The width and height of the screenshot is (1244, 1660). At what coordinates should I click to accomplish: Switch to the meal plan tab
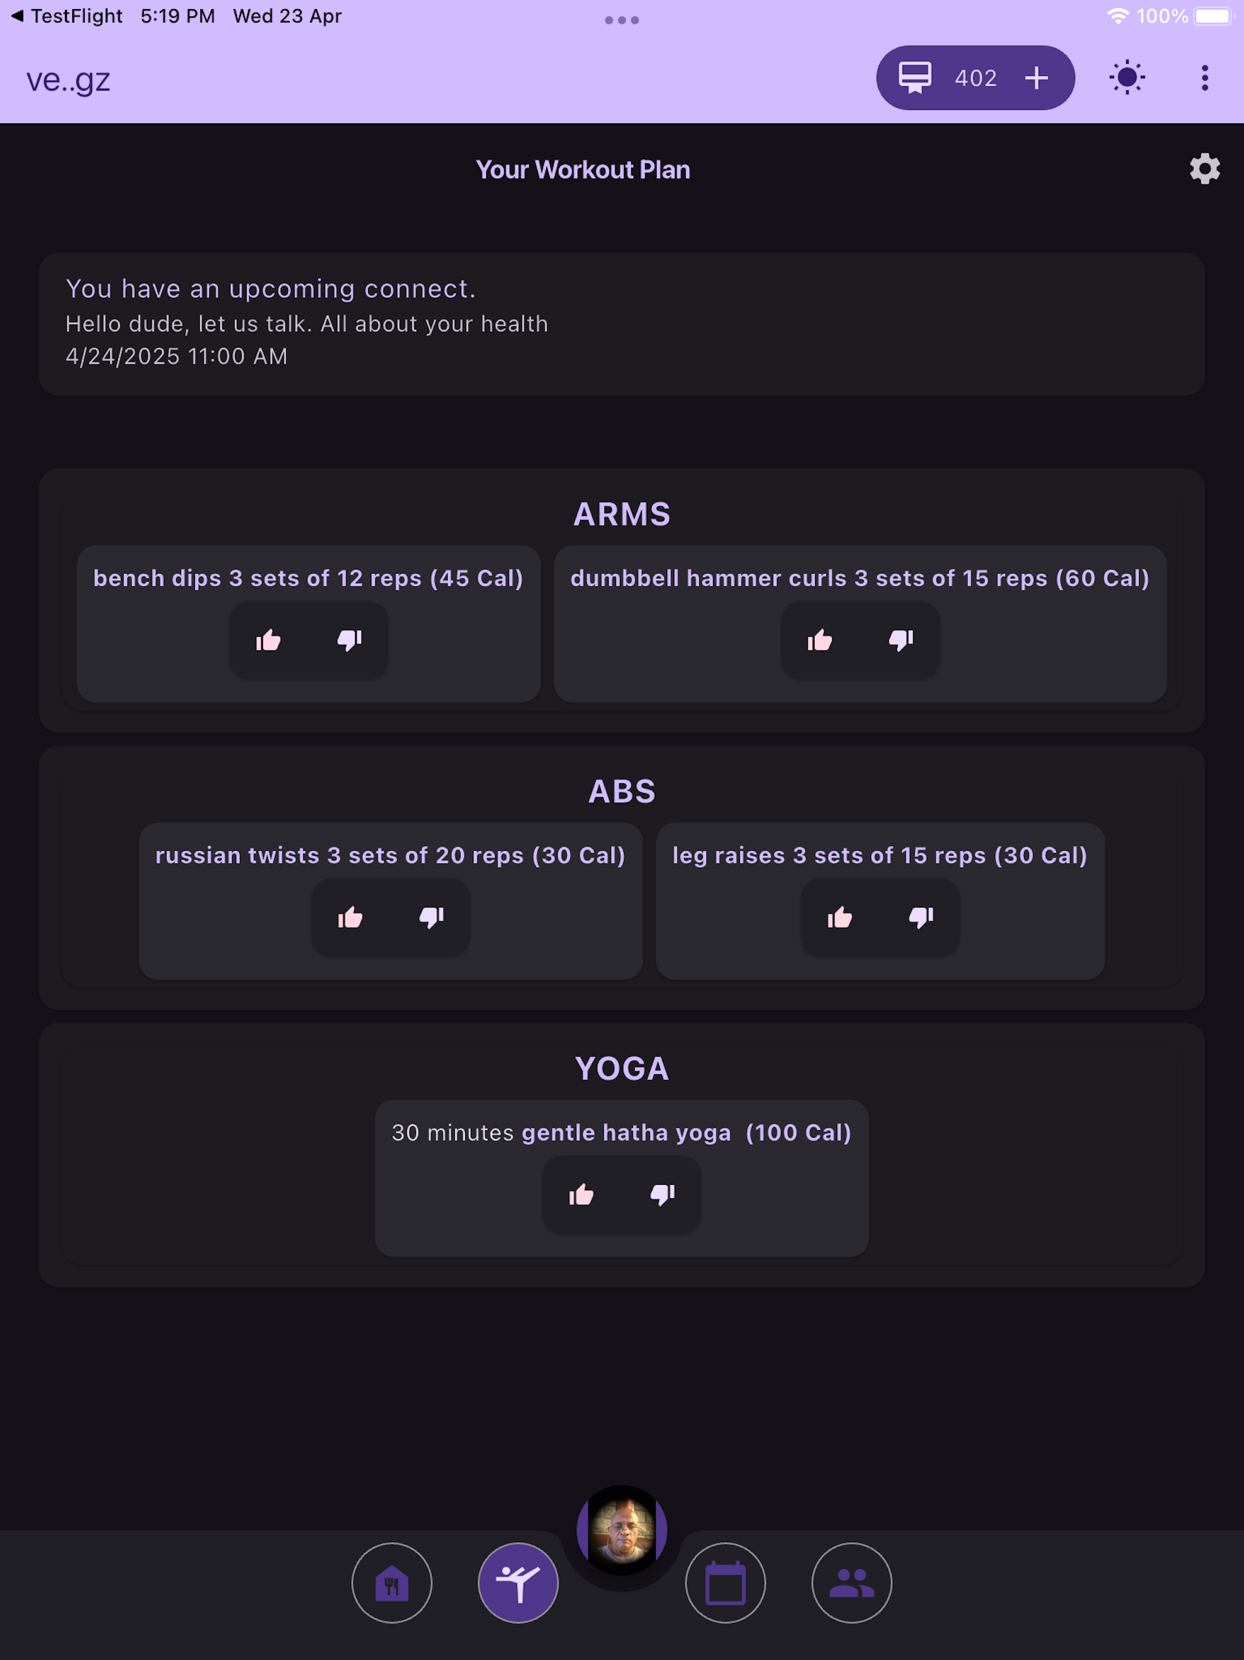(392, 1583)
